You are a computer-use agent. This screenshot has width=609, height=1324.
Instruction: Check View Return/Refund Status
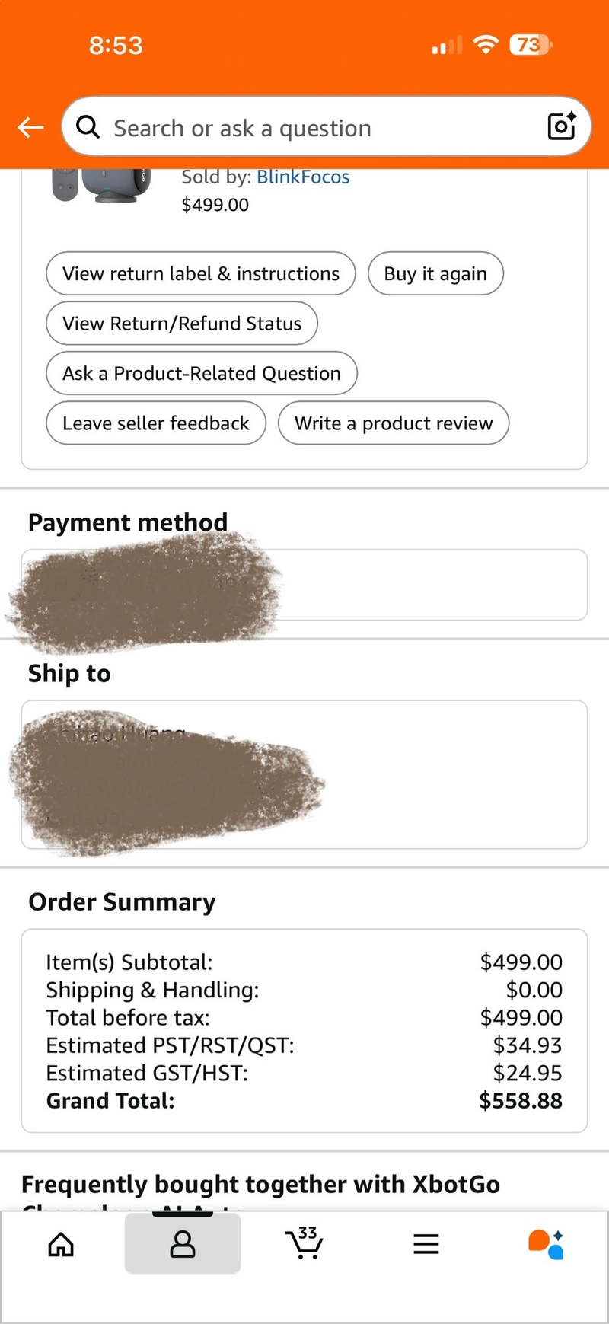(182, 324)
